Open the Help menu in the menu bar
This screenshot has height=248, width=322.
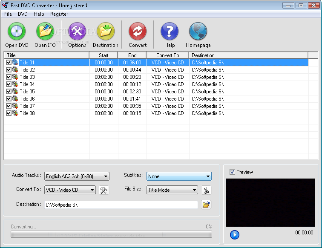(x=39, y=14)
